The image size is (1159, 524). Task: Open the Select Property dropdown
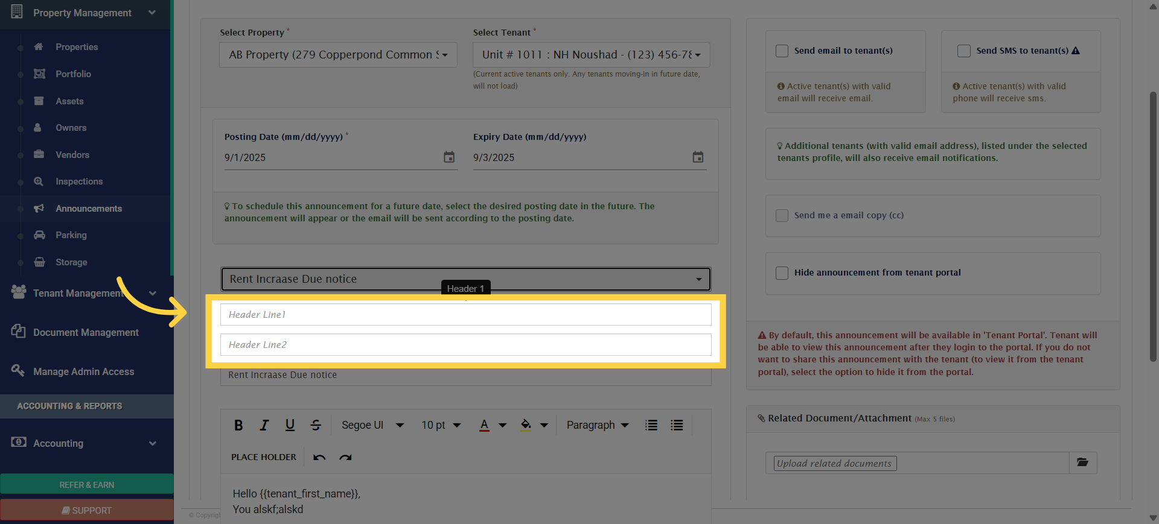click(x=338, y=55)
